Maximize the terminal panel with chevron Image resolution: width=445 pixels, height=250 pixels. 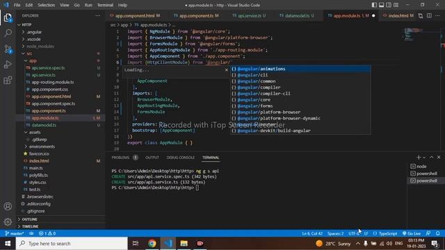pos(431,158)
